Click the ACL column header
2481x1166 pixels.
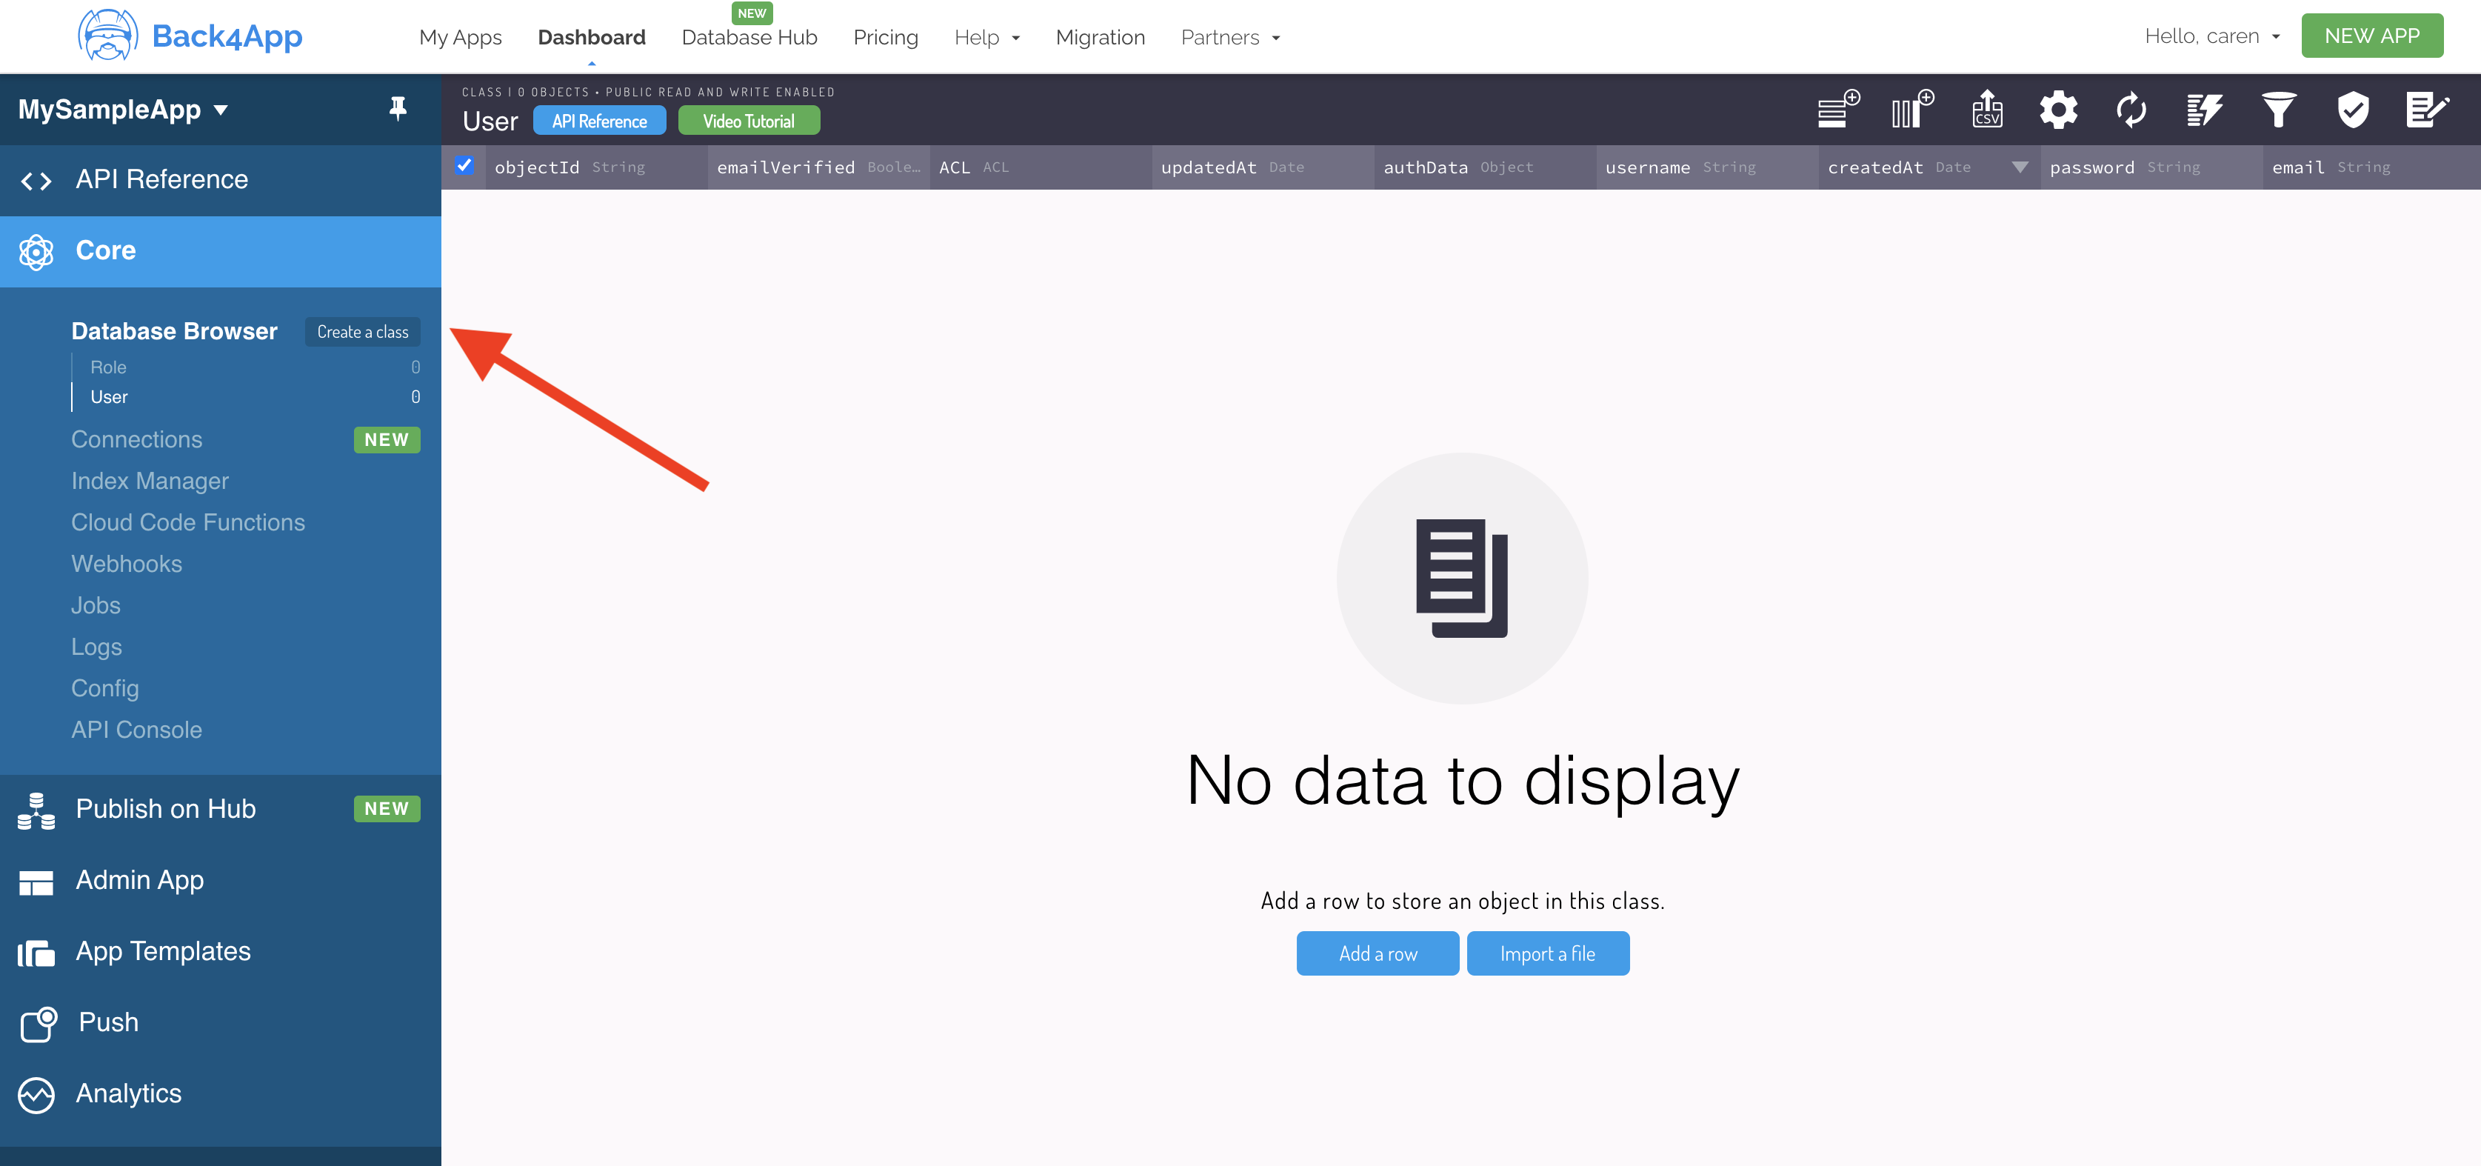click(1041, 167)
